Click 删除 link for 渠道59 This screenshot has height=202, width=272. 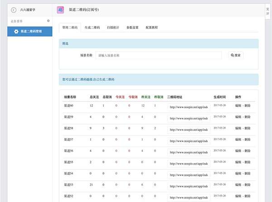click(248, 117)
